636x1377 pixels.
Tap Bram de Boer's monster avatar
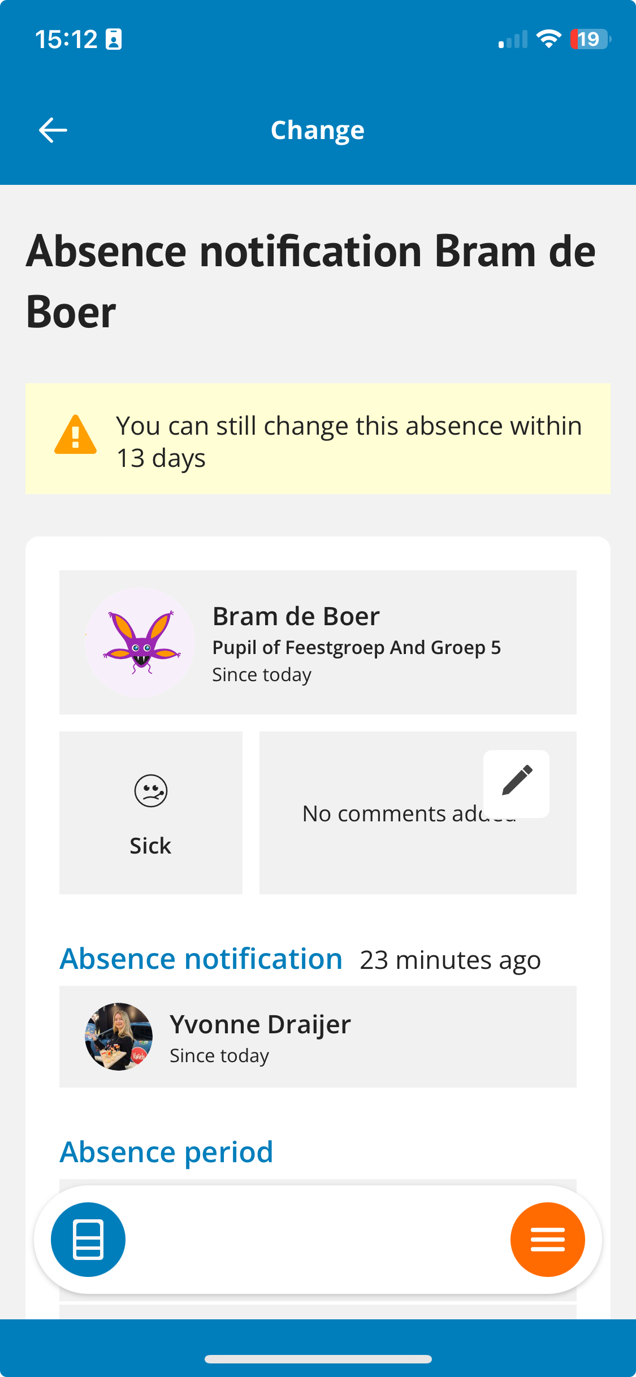[140, 642]
